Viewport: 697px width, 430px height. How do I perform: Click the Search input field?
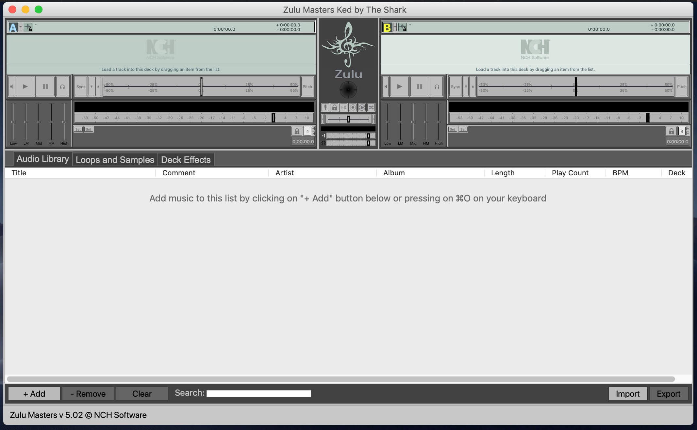pyautogui.click(x=259, y=393)
